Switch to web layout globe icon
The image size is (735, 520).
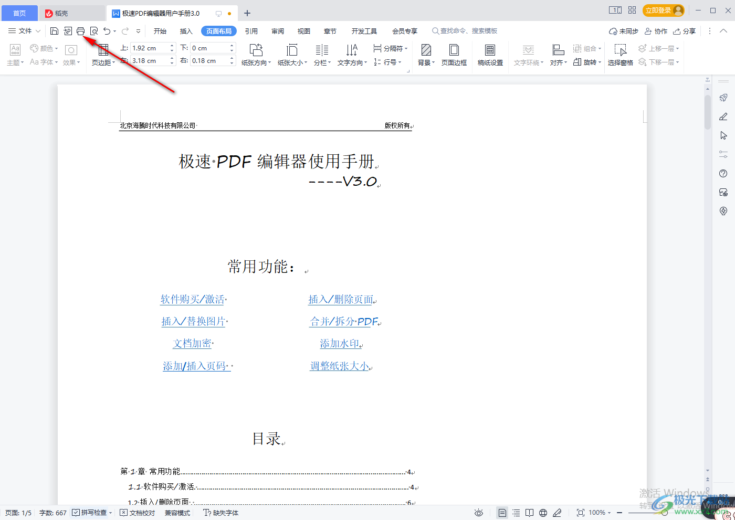tap(543, 513)
